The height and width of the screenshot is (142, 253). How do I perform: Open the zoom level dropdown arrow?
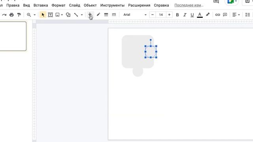click(34, 15)
